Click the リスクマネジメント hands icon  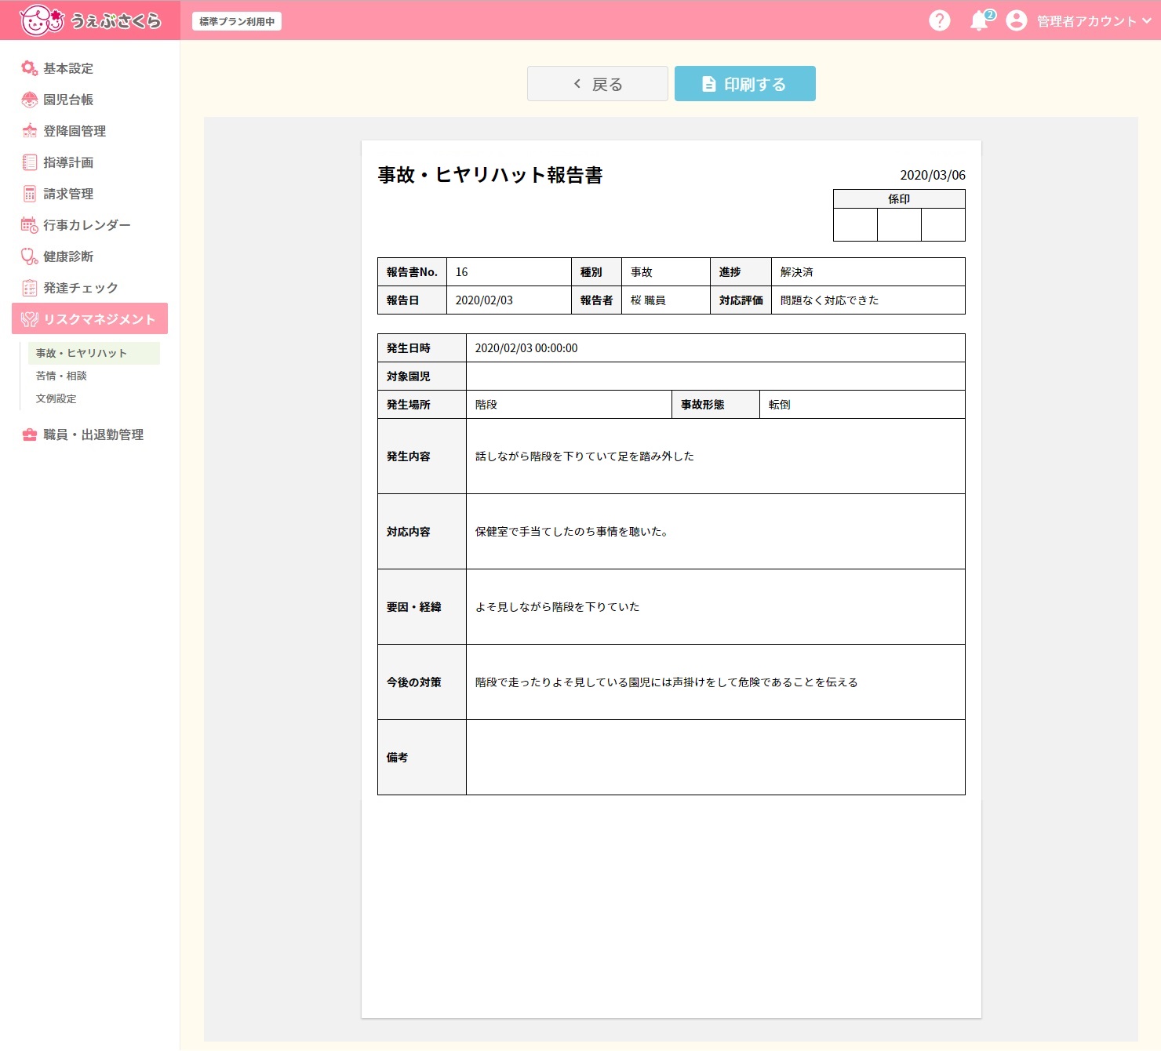[29, 319]
